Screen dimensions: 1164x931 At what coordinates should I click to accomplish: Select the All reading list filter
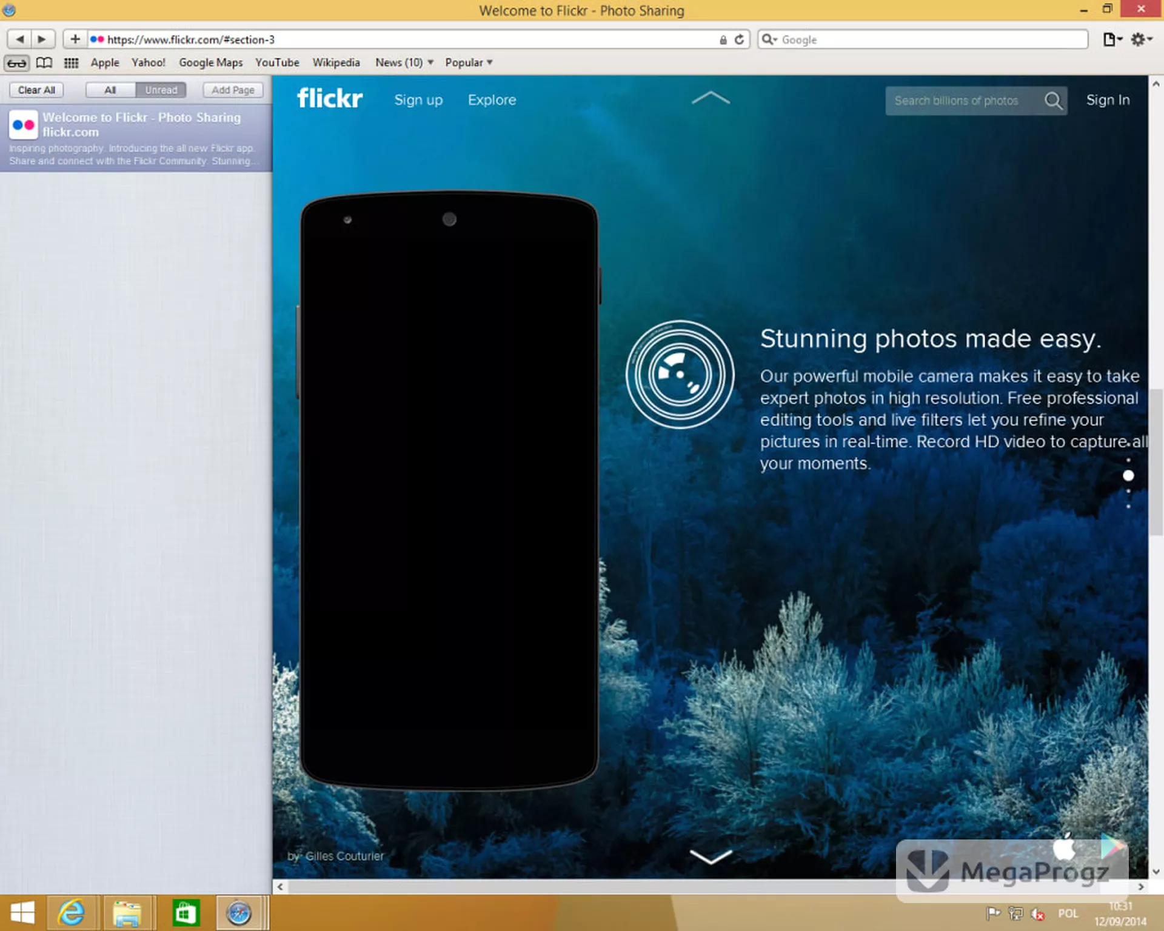(x=110, y=90)
